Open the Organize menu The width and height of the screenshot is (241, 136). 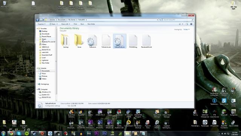tap(41, 24)
